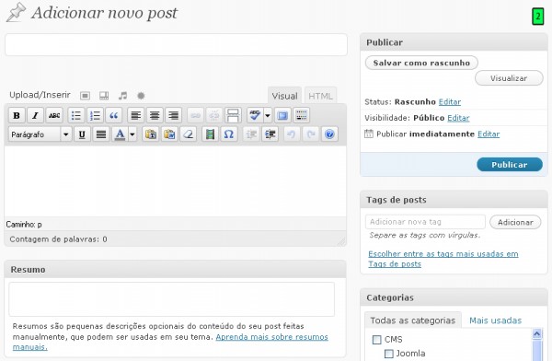
Task: Undo the last edit
Action: (292, 134)
